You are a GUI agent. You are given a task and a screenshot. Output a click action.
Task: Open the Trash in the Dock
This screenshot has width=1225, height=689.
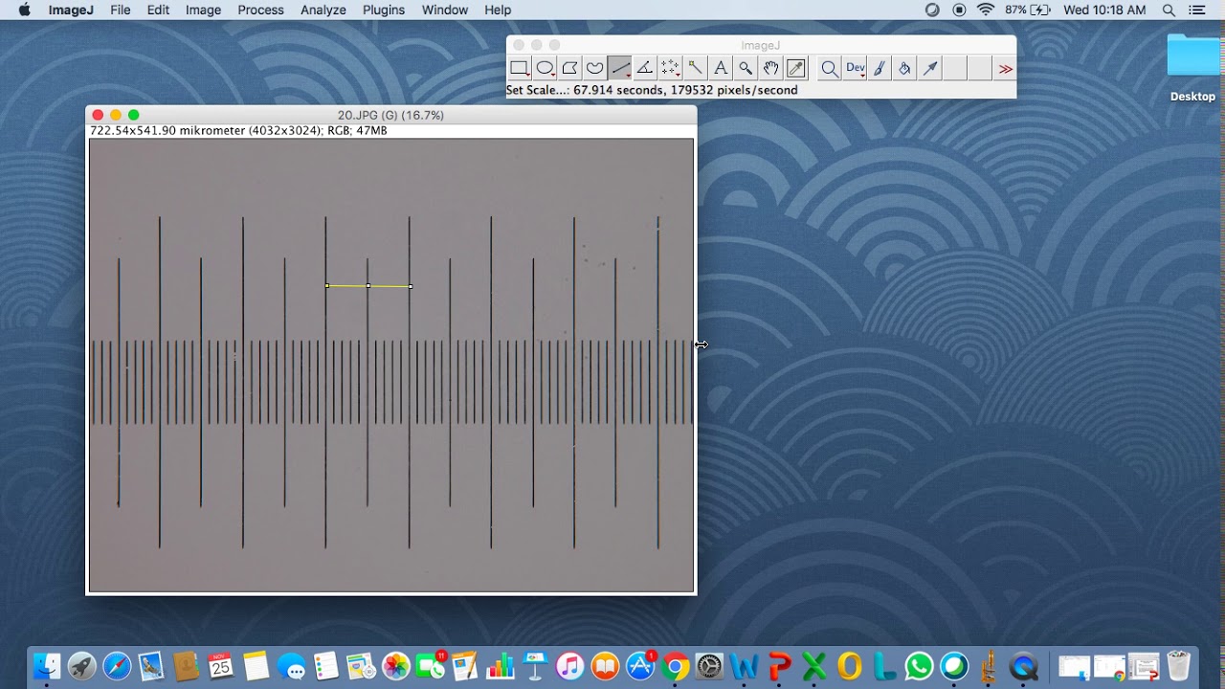[x=1178, y=665]
